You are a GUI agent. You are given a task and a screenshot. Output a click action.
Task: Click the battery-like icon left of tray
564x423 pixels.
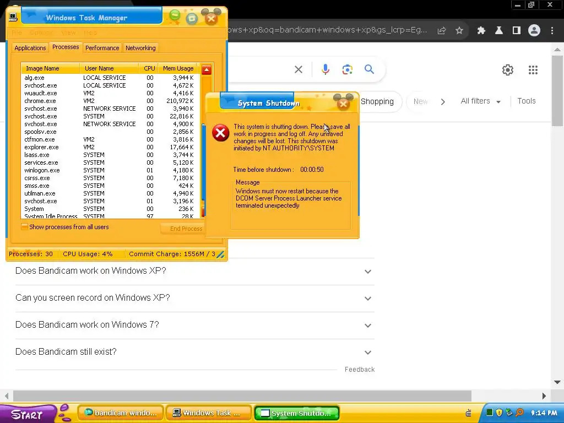[x=468, y=413]
